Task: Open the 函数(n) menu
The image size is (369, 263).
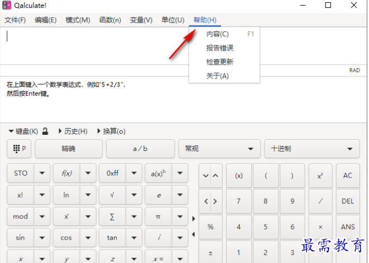Action: click(x=110, y=20)
